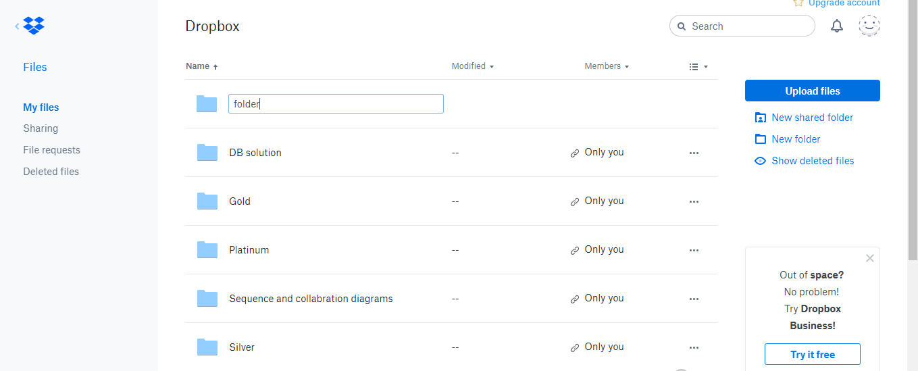This screenshot has height=371, width=918.
Task: Open more options for Platinum
Action: point(694,250)
